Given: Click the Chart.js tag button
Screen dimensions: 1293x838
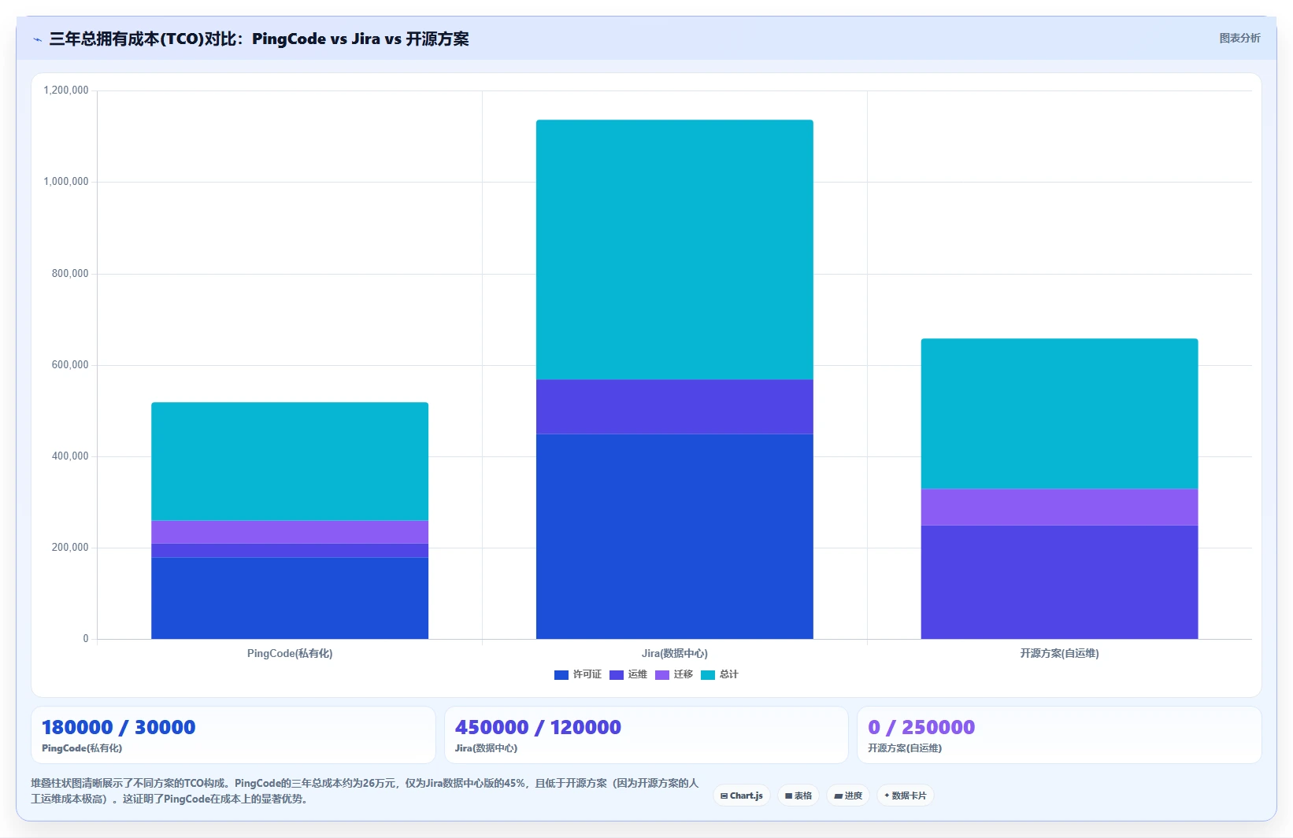Looking at the screenshot, I should click(x=742, y=796).
